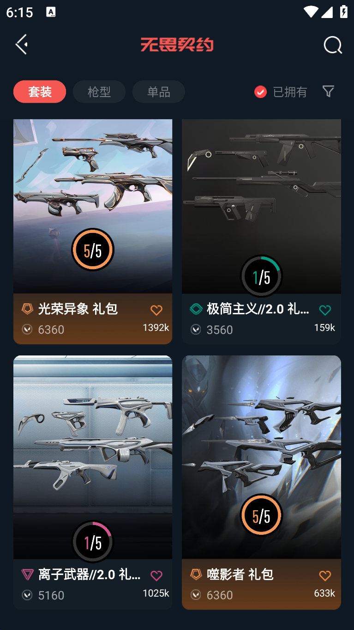
Task: Click the 5/5 progress ring on 光荣异象
Action: pyautogui.click(x=93, y=250)
